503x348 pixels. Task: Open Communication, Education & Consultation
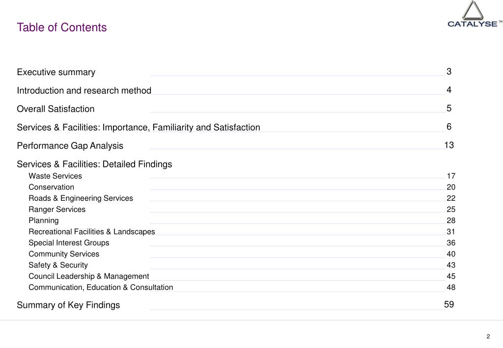point(101,288)
